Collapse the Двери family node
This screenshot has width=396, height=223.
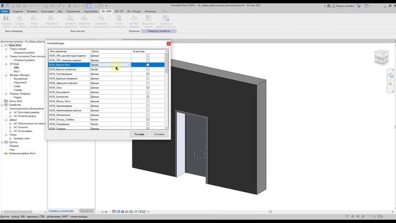[x=6, y=120]
